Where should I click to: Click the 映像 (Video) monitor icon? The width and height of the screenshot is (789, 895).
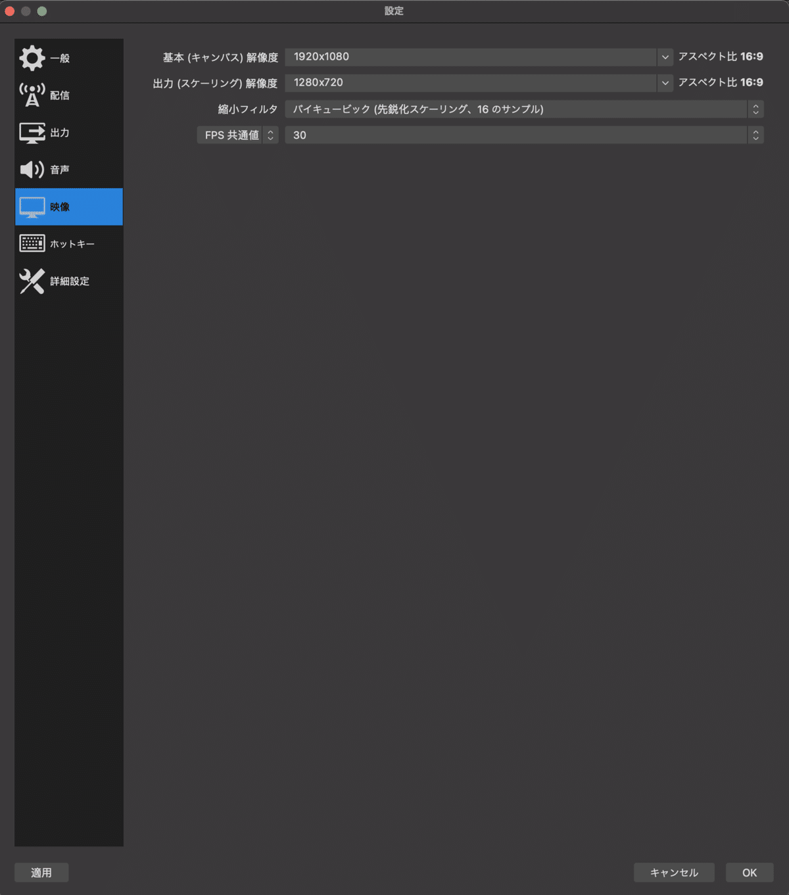pyautogui.click(x=31, y=206)
